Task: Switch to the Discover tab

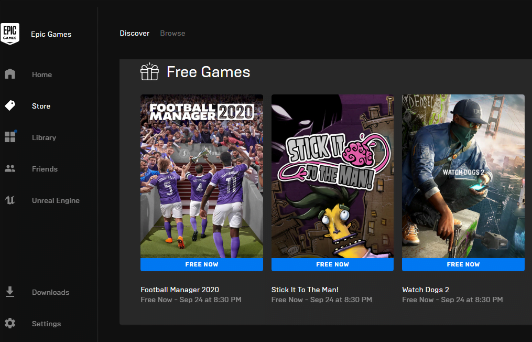Action: (134, 33)
